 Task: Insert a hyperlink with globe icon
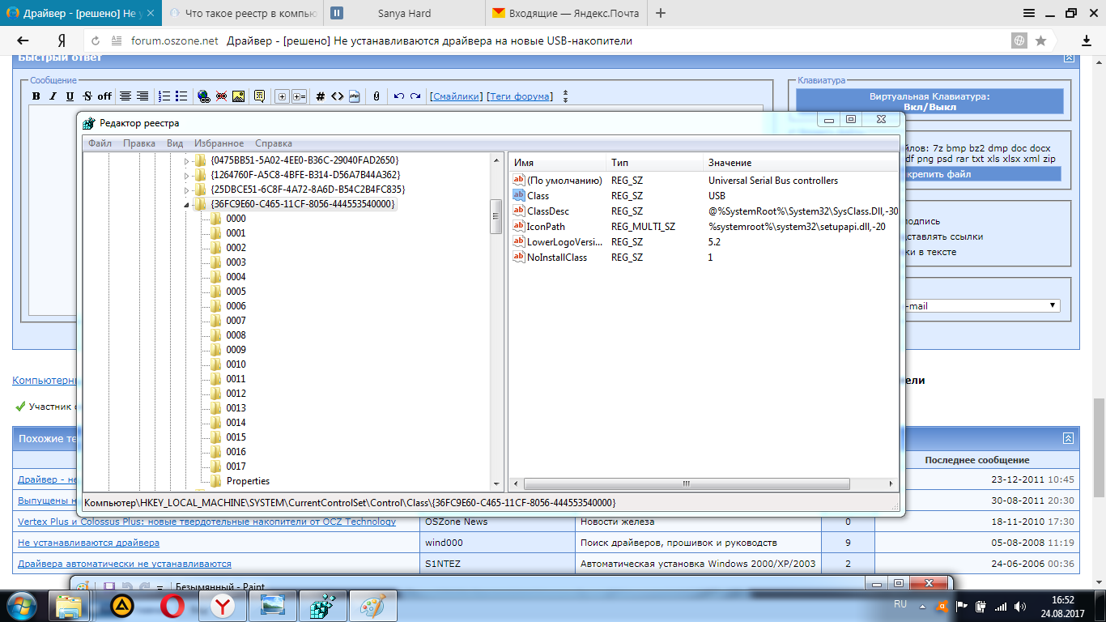[203, 96]
